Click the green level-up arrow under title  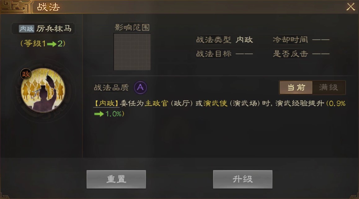coord(52,44)
